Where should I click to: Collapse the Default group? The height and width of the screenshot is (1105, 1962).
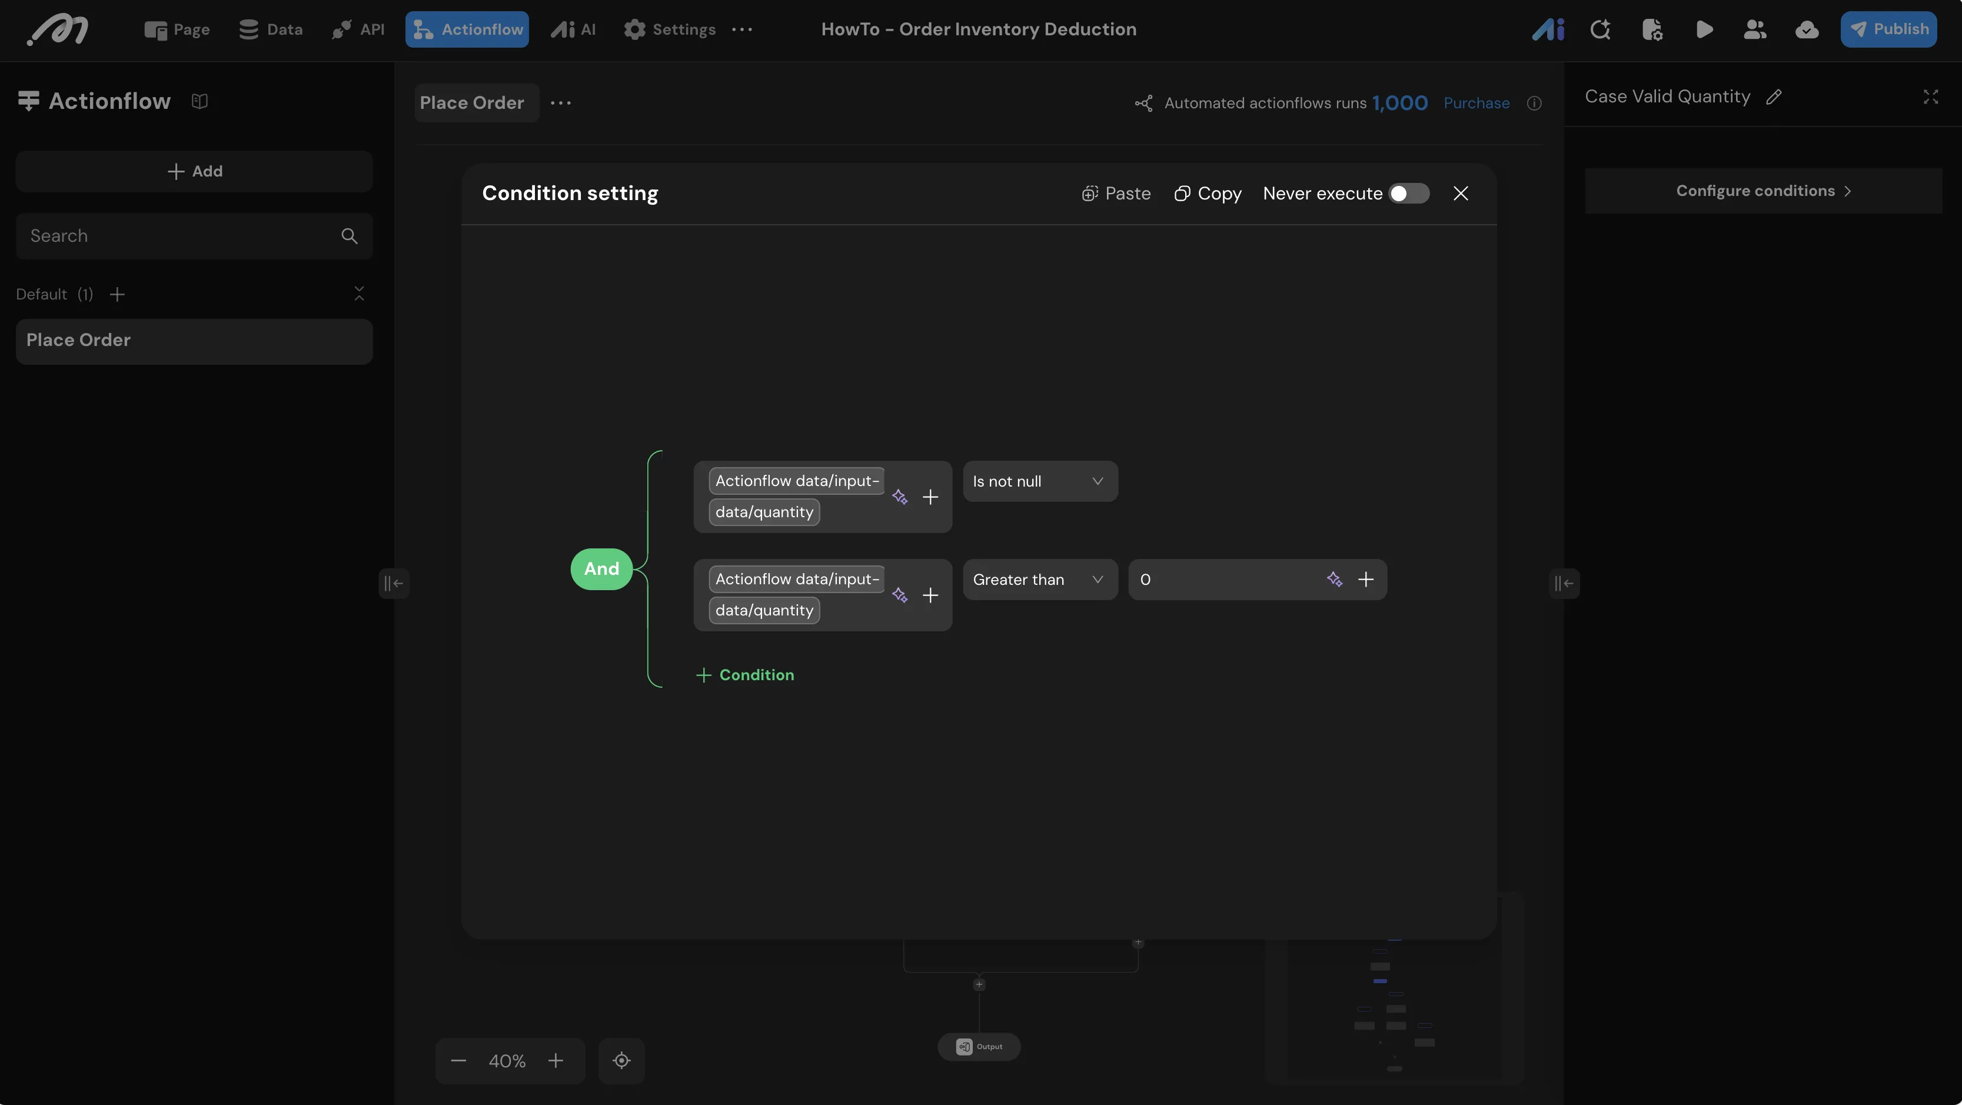pyautogui.click(x=360, y=294)
